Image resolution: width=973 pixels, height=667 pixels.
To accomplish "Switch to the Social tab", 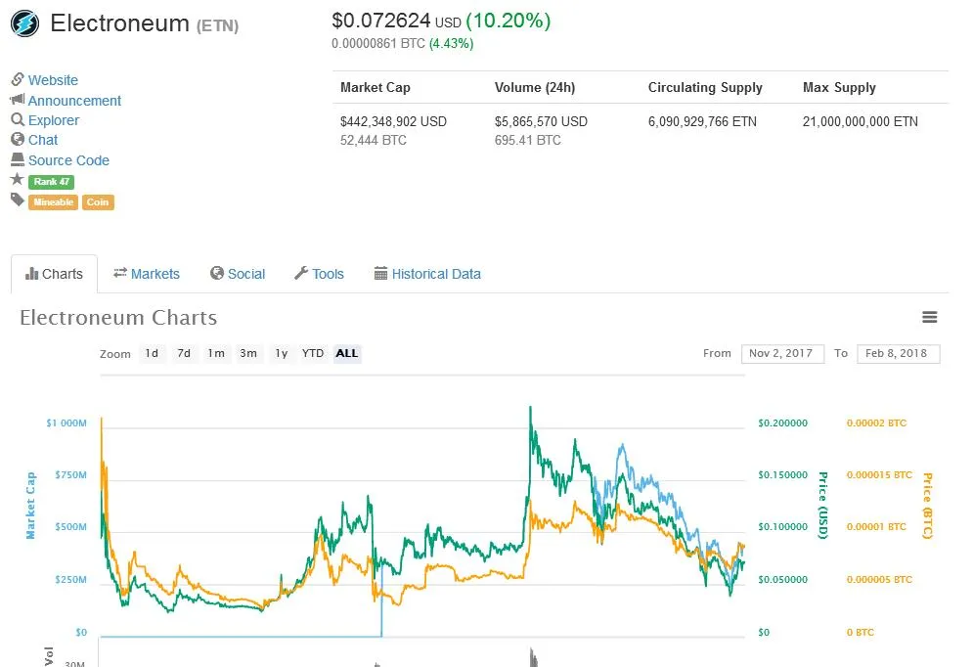I will pos(238,274).
